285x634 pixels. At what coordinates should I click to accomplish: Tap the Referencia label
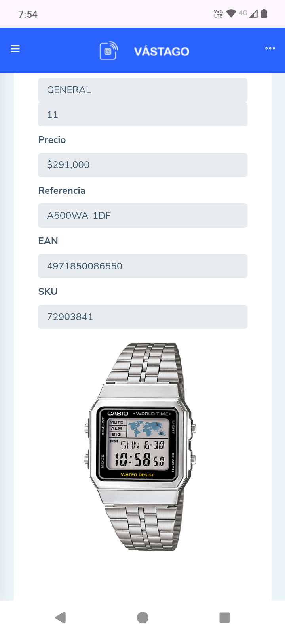point(62,191)
